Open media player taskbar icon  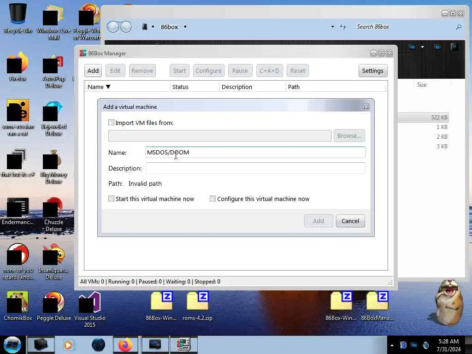tap(68, 345)
